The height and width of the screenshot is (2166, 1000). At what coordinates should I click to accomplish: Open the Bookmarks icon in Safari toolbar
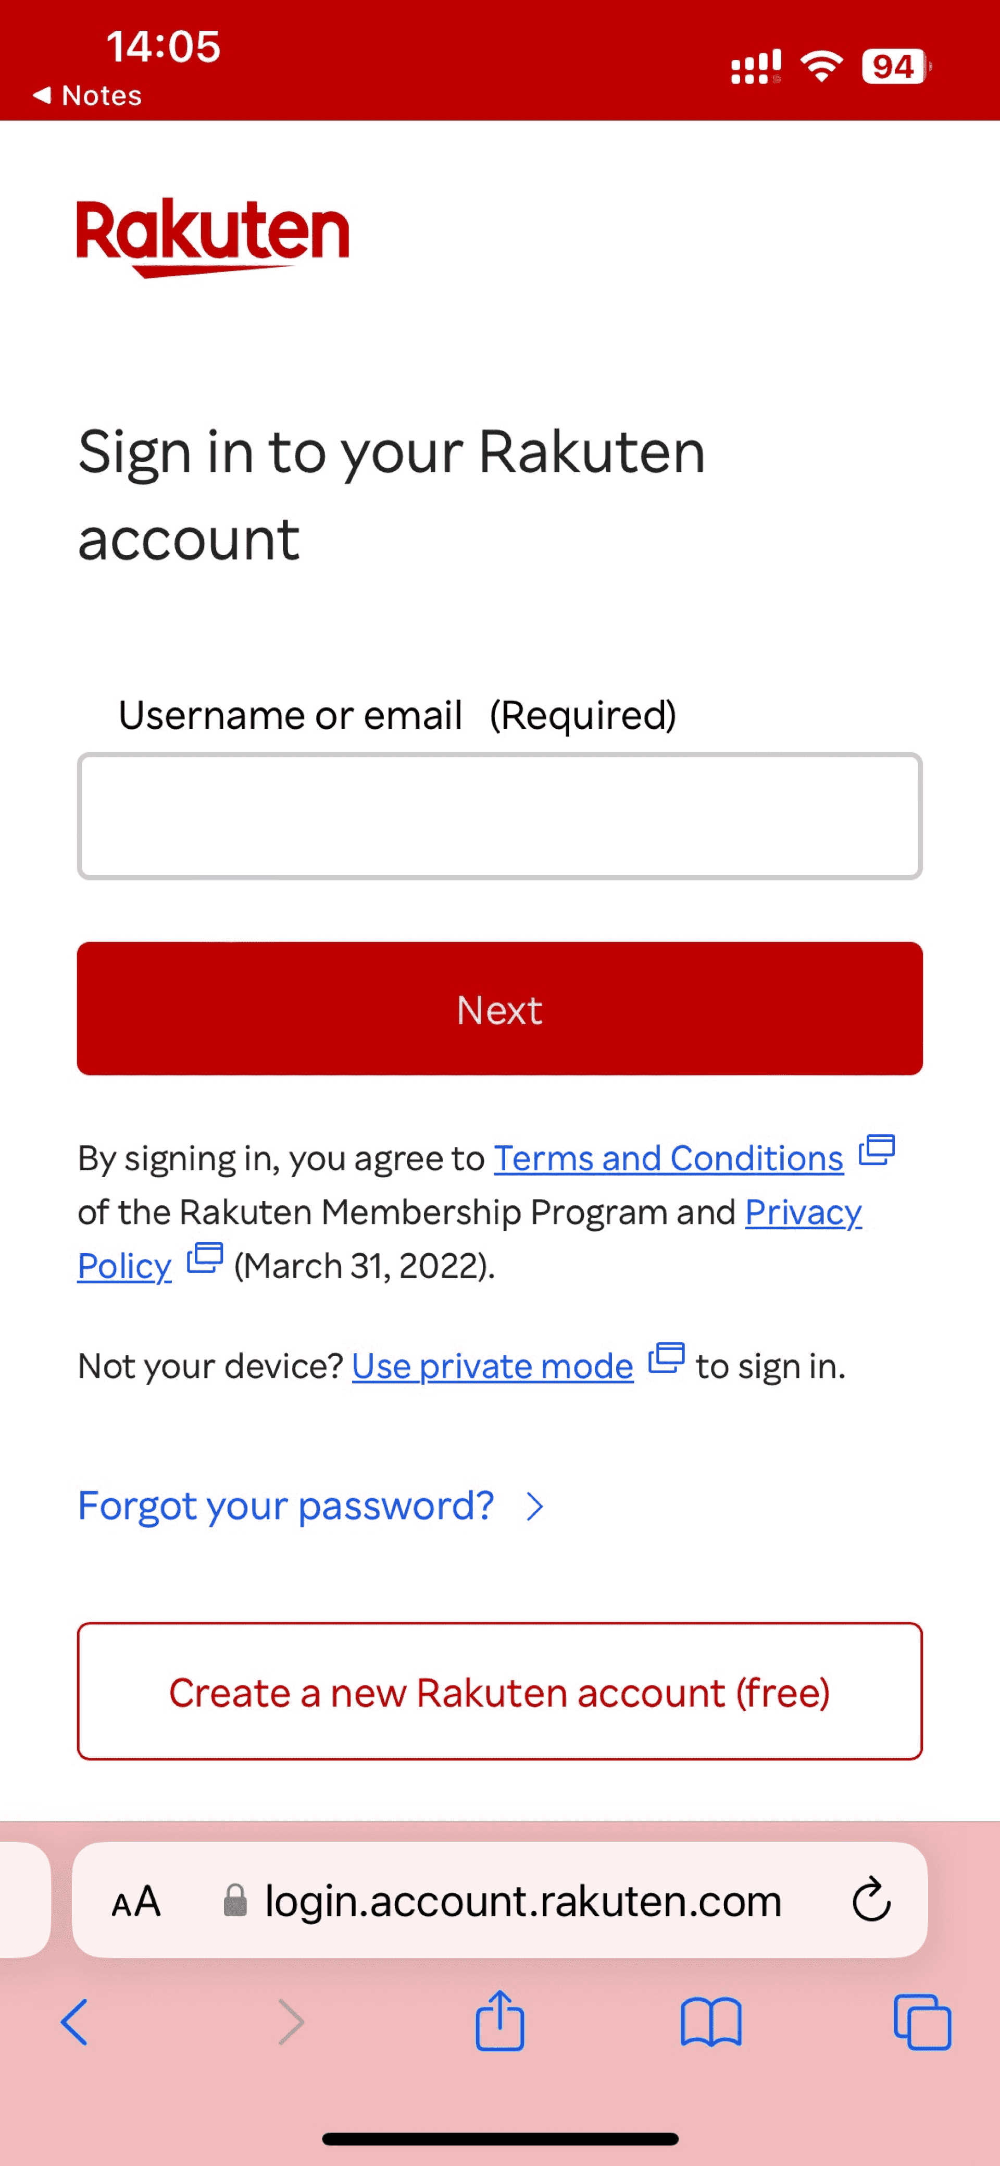[711, 2022]
